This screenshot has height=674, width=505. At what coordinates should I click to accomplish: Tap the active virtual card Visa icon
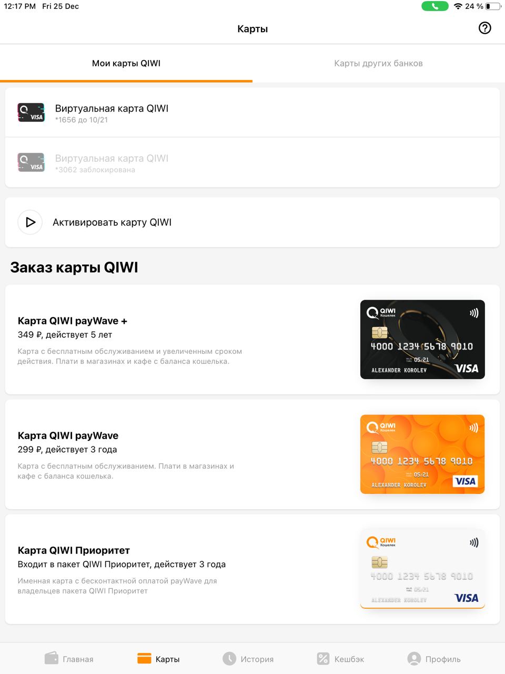pos(31,113)
